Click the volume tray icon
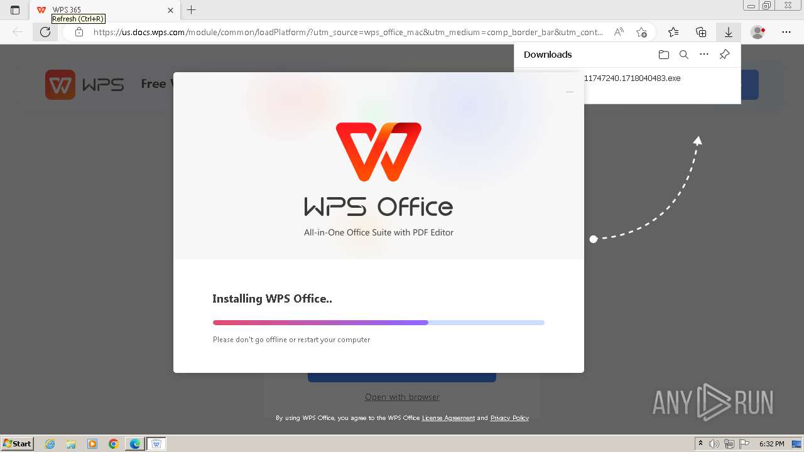 tap(714, 444)
